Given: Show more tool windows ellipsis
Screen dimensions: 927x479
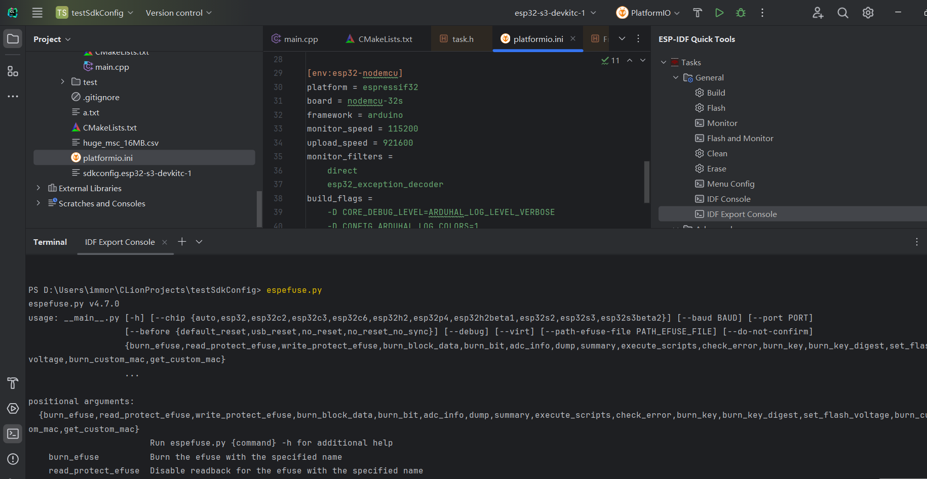Looking at the screenshot, I should [13, 96].
